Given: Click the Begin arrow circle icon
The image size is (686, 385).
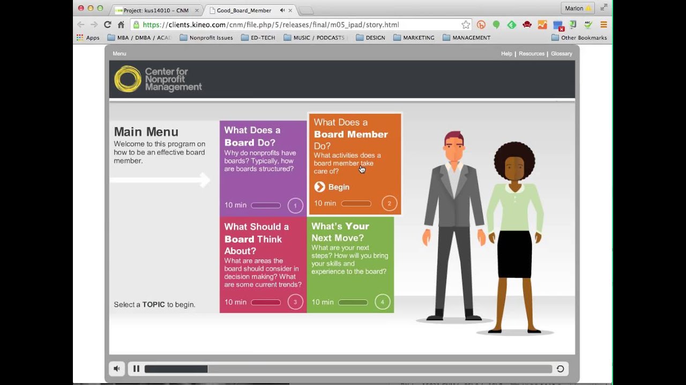Looking at the screenshot, I should click(320, 187).
